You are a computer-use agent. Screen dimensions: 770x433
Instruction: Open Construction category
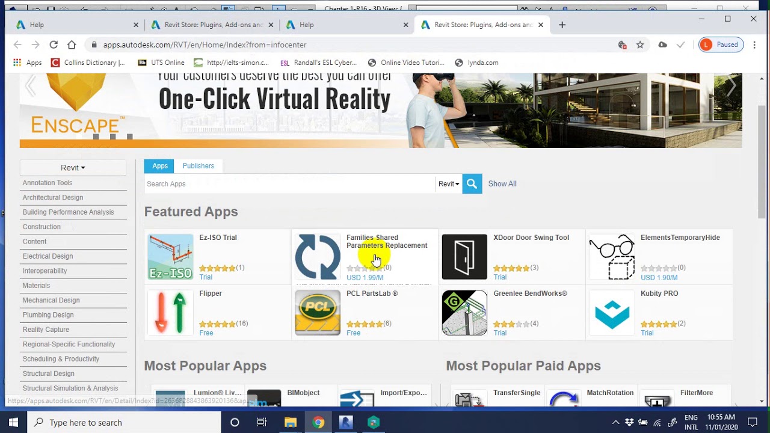(x=42, y=227)
